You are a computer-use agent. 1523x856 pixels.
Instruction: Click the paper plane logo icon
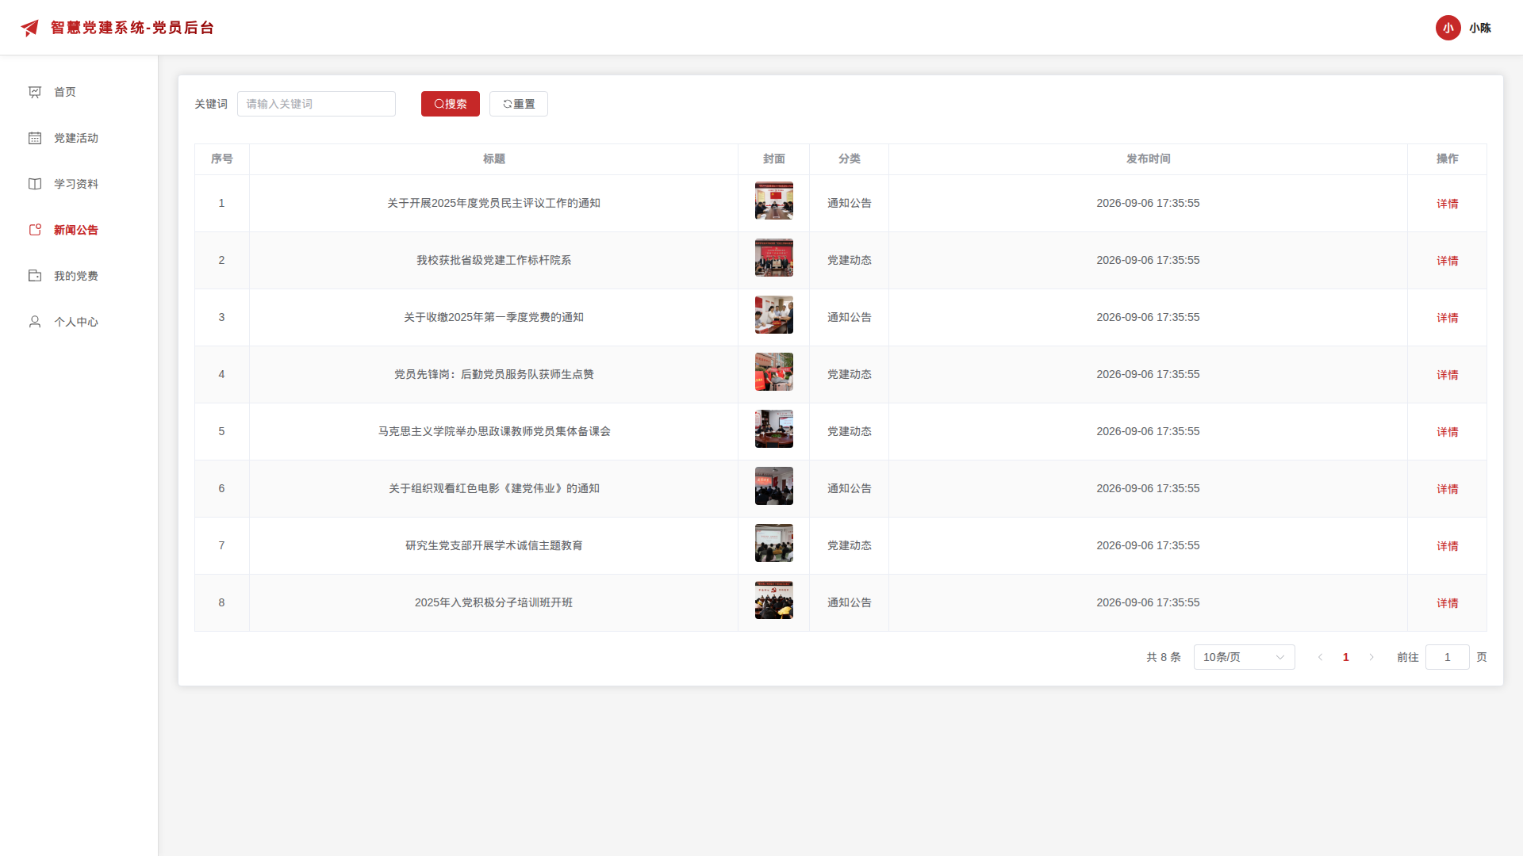pyautogui.click(x=30, y=28)
